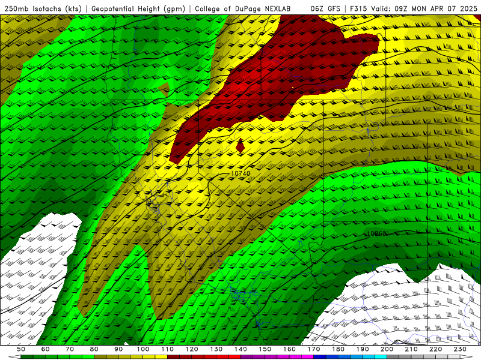Click the 'Geopotential Height (gpm)' title text

(138, 8)
